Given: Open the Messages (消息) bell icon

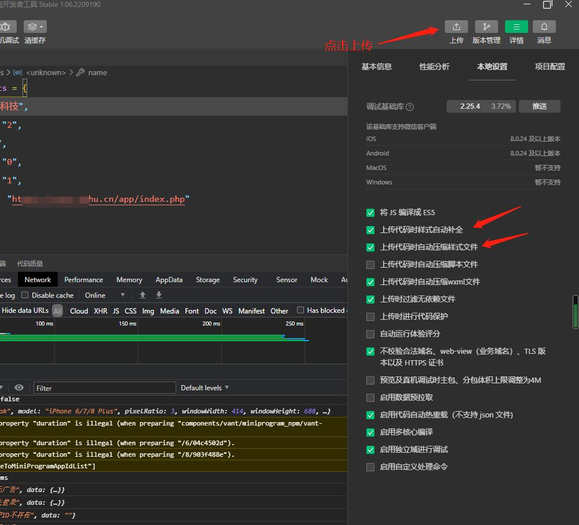Looking at the screenshot, I should coord(544,27).
